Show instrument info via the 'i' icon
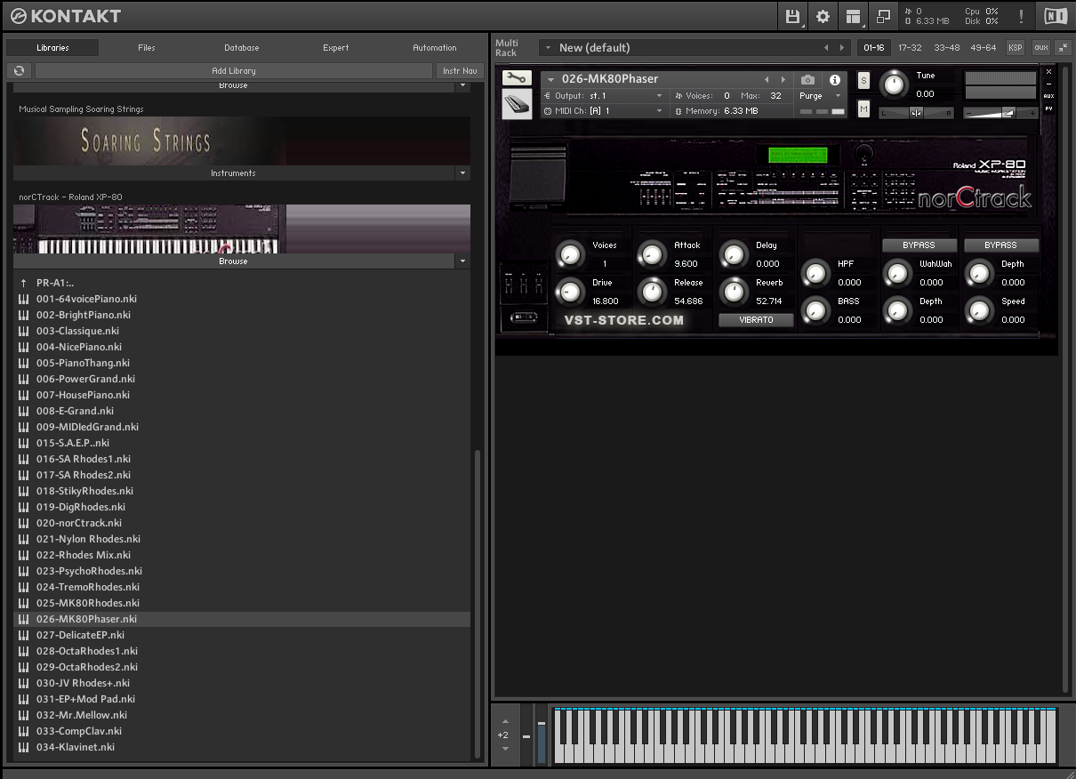 tap(834, 79)
